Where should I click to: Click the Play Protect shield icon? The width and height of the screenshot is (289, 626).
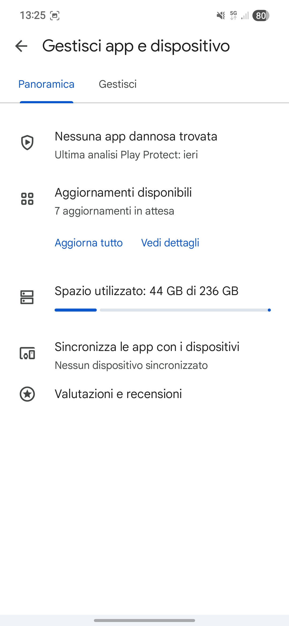click(27, 143)
